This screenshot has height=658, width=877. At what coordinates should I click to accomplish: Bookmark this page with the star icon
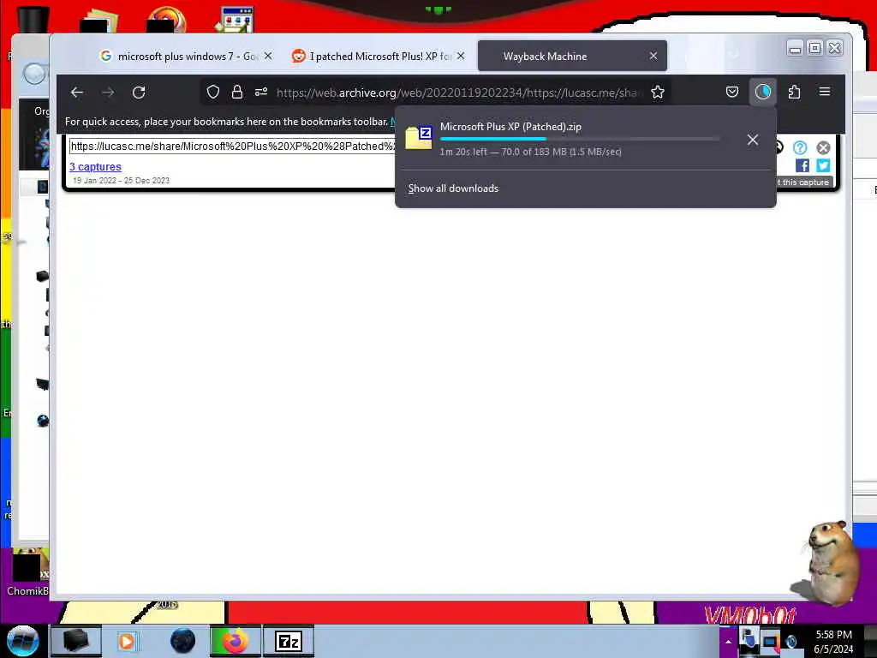pyautogui.click(x=658, y=92)
